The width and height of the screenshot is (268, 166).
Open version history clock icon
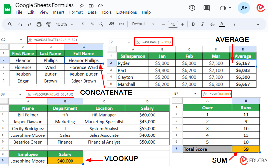[192, 8]
